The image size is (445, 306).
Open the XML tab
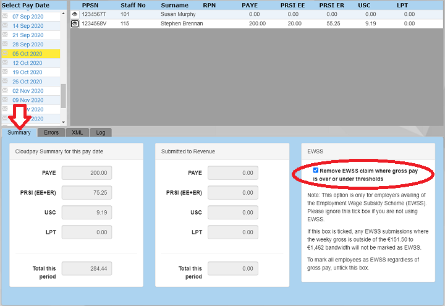pyautogui.click(x=77, y=132)
